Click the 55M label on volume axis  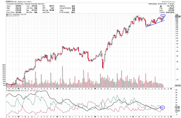click(x=4, y=64)
